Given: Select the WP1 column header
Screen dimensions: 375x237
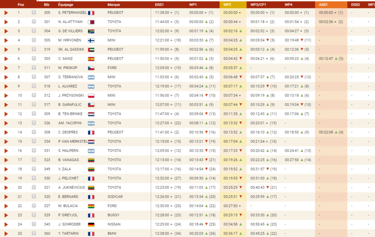Looking at the screenshot, I should click(193, 5).
